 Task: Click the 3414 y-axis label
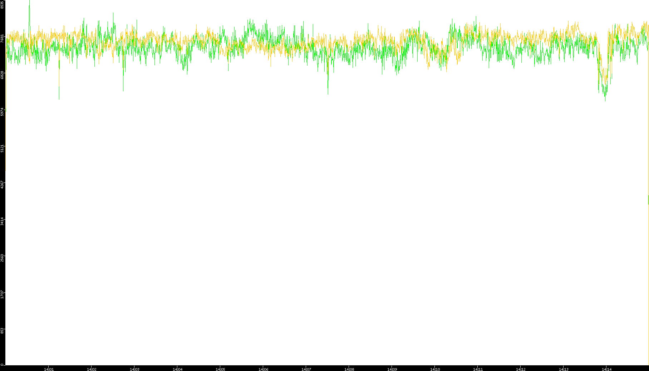pos(3,221)
